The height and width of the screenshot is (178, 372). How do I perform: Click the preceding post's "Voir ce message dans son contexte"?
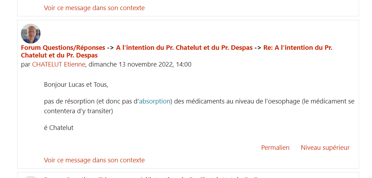(x=94, y=8)
